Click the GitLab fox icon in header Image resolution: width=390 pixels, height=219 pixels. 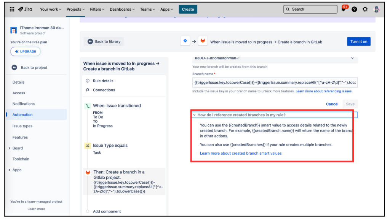(x=203, y=41)
